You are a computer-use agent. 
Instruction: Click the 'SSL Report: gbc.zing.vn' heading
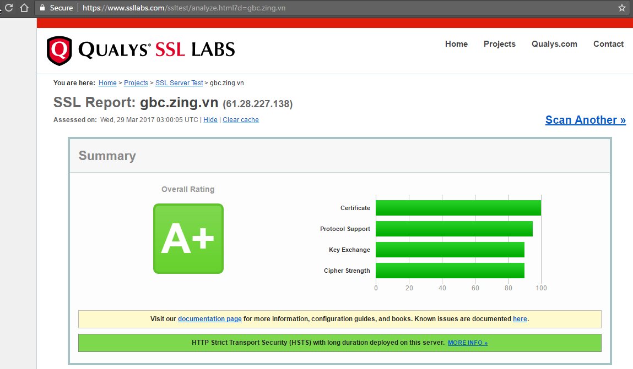click(136, 103)
